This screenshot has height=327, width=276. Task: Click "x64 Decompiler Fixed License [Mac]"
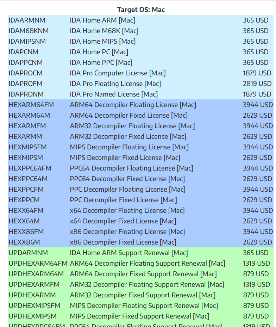point(123,221)
